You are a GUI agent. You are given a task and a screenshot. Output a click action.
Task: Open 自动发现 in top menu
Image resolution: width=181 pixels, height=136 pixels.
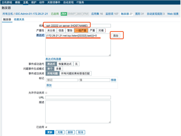click(69, 2)
